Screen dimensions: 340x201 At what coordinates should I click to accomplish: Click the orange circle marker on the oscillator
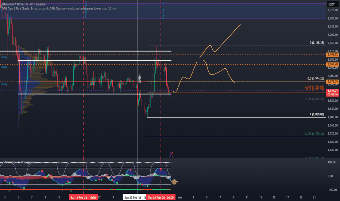click(174, 181)
